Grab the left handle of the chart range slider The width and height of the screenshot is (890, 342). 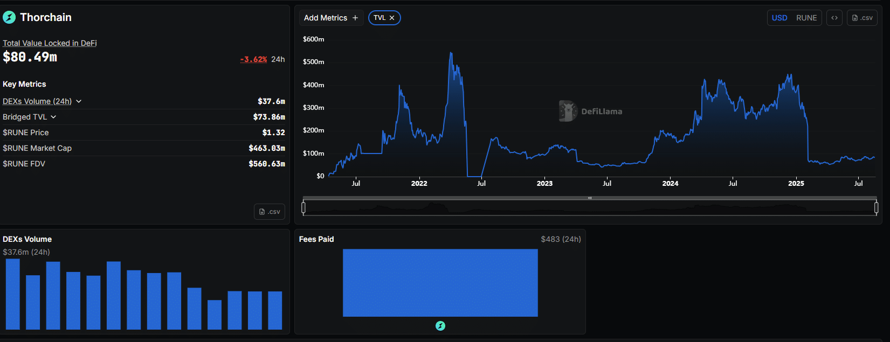pos(303,207)
